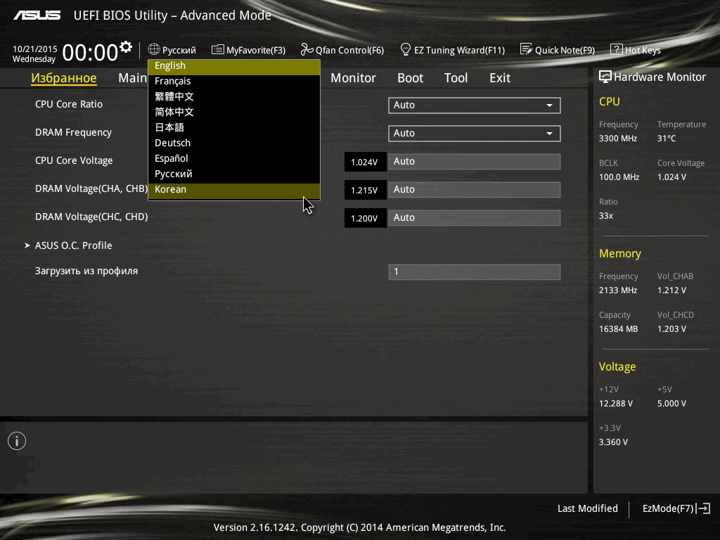The width and height of the screenshot is (720, 540).
Task: Select English from the language list
Action: (233, 66)
